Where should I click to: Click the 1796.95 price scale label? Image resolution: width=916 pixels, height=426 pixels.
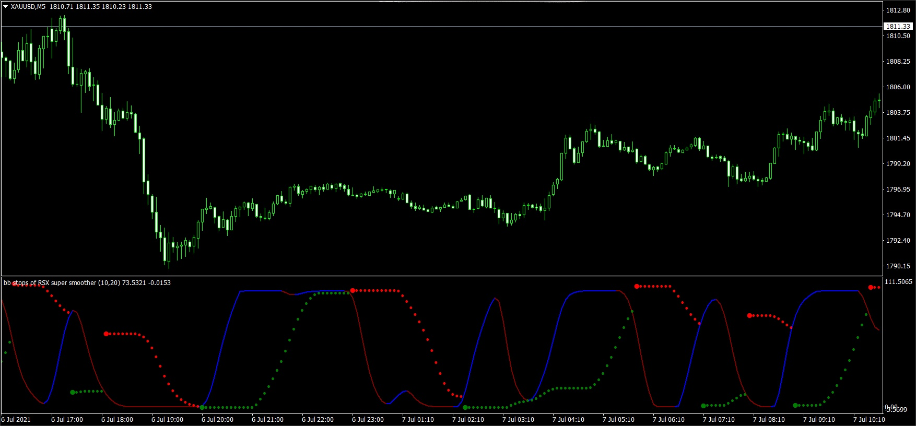898,190
